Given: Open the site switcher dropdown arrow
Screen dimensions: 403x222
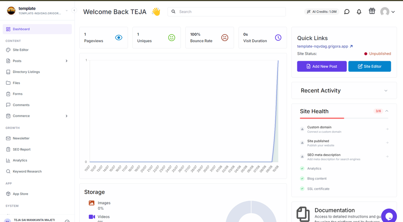Looking at the screenshot, I should click(x=67, y=10).
